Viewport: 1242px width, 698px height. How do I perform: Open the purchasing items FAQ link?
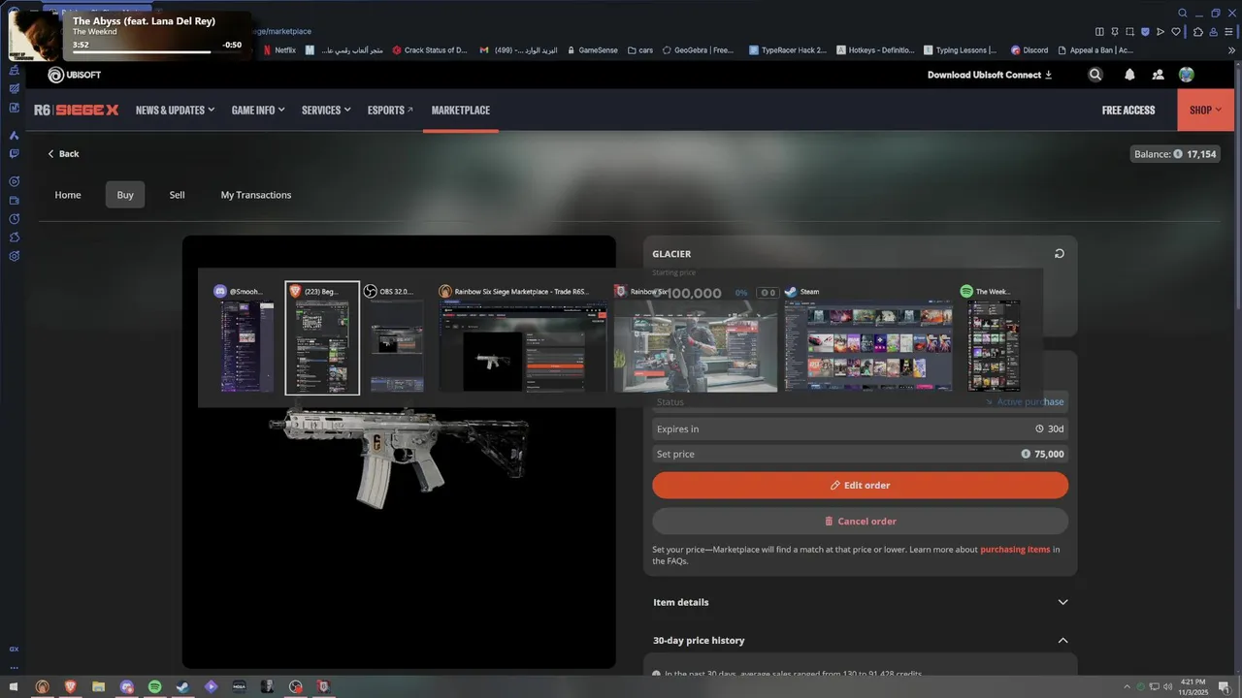(x=1015, y=550)
